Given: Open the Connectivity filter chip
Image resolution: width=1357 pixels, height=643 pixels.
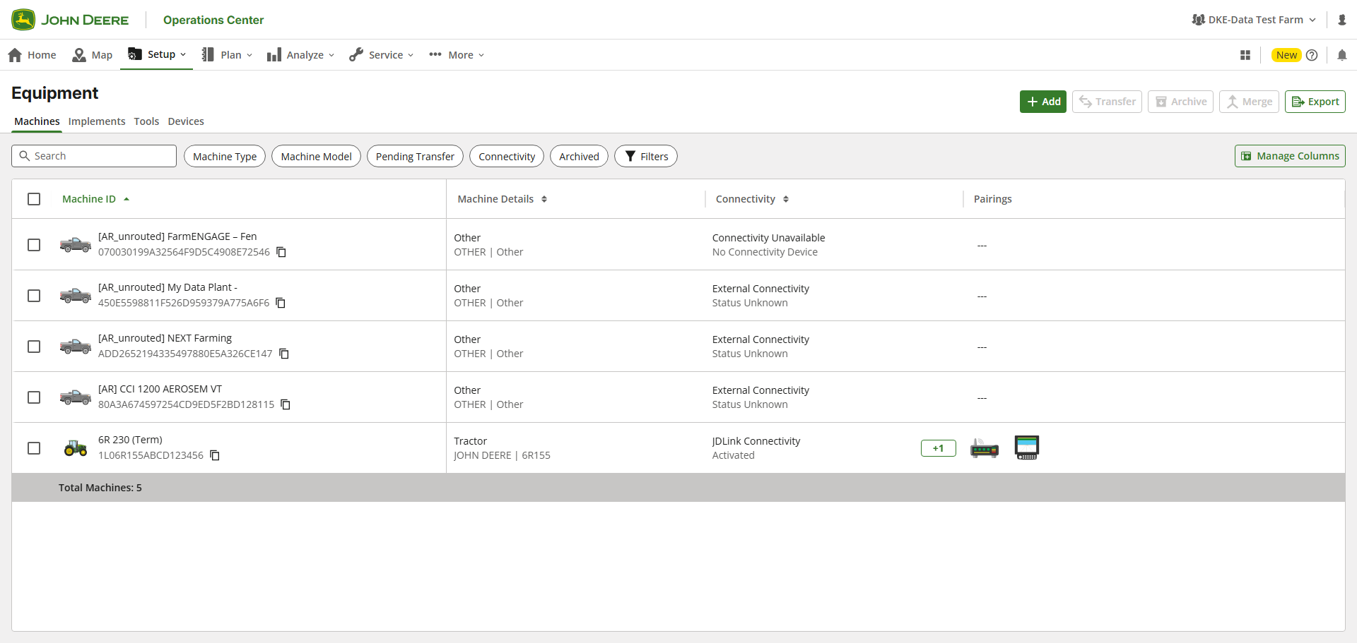Looking at the screenshot, I should click(x=507, y=157).
